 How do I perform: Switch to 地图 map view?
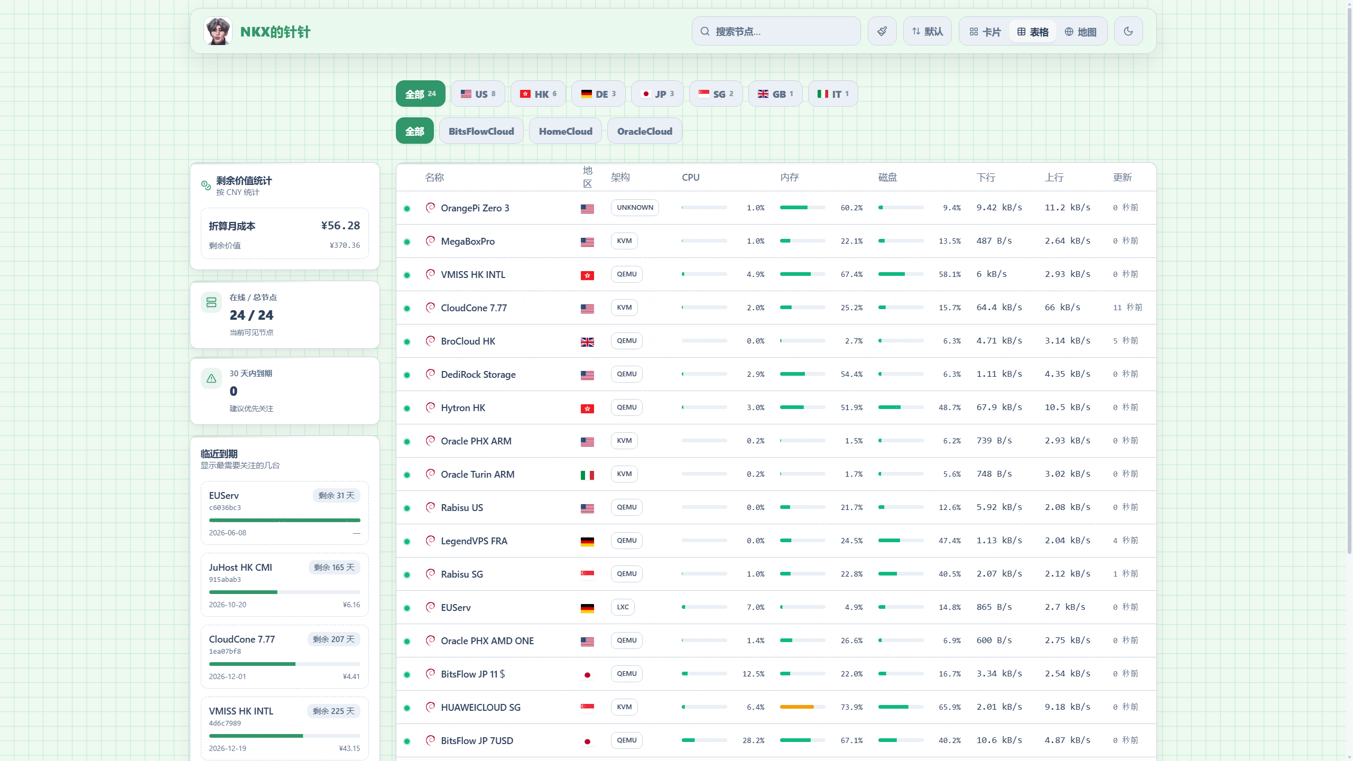[x=1080, y=32]
